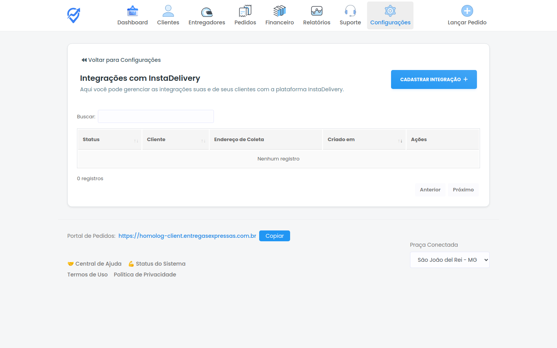Click the plus icon above Lançar Pedido
The width and height of the screenshot is (557, 348).
click(468, 10)
